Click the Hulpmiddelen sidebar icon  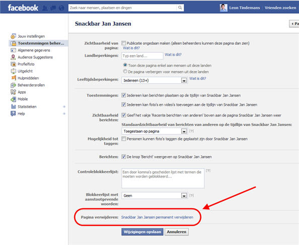(14, 78)
